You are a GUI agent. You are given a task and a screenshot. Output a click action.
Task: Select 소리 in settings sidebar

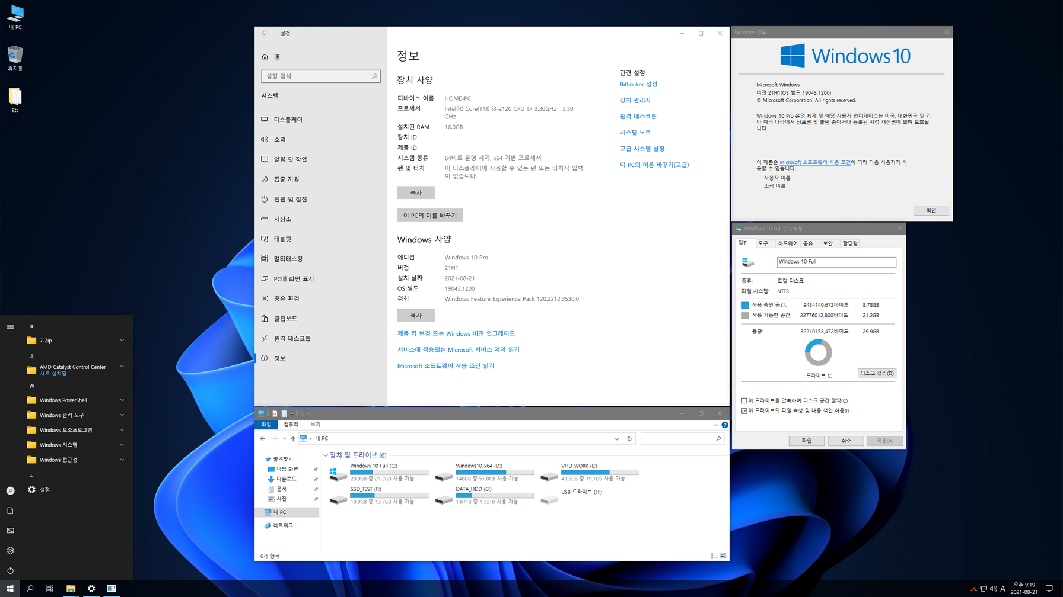pos(321,139)
